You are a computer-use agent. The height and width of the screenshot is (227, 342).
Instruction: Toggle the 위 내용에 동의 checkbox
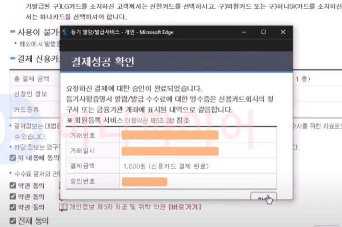pyautogui.click(x=13, y=158)
